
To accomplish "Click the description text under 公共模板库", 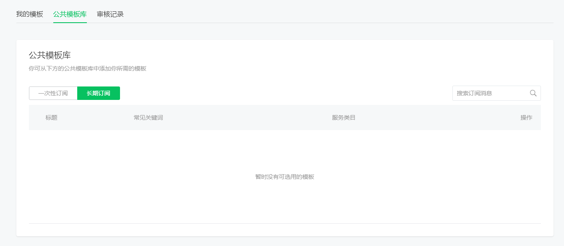I will [88, 68].
